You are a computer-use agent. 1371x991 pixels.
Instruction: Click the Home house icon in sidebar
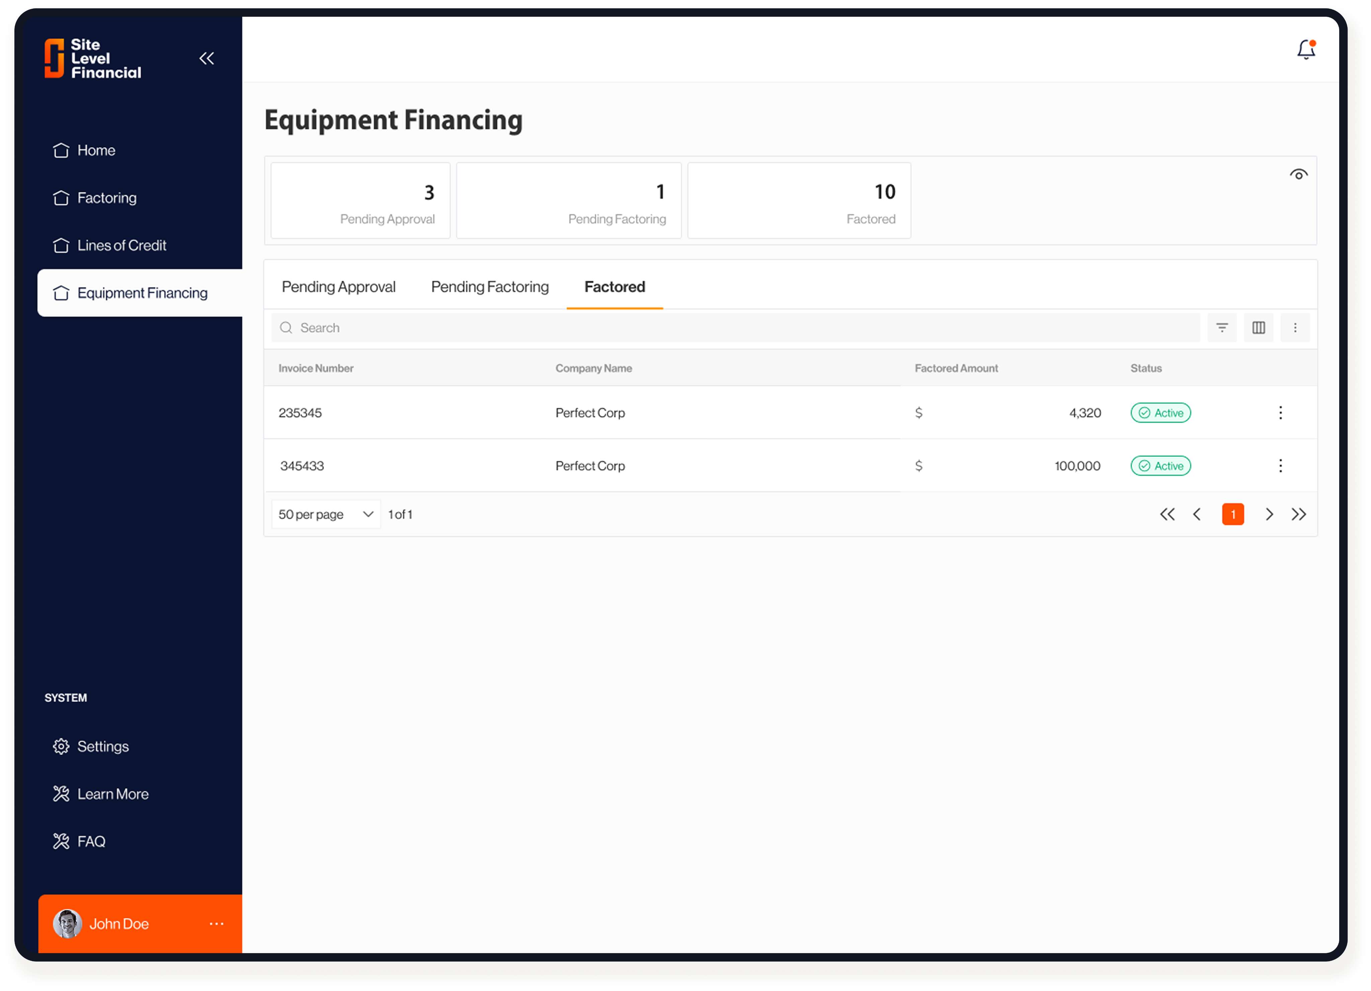coord(61,150)
